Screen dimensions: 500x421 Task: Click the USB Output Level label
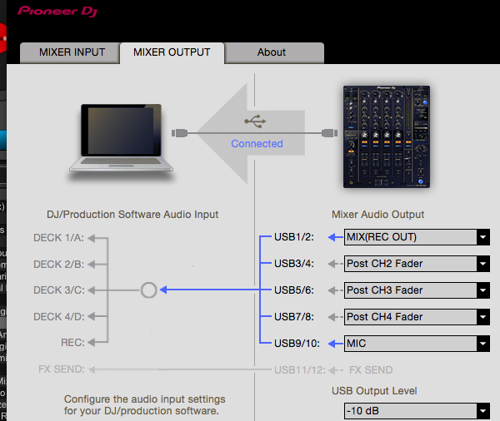[374, 391]
